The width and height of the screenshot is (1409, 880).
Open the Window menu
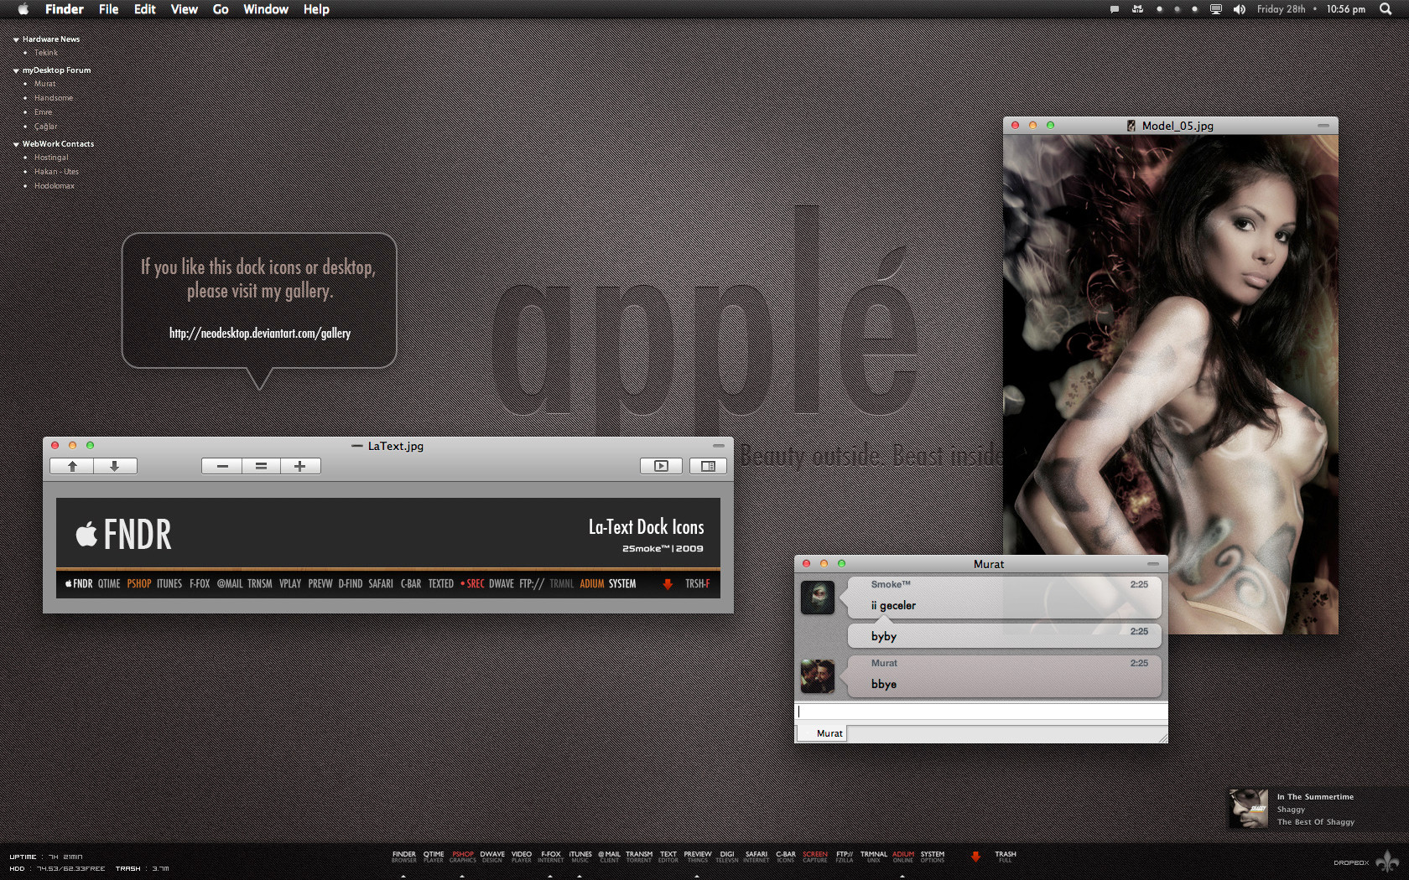[x=266, y=9]
